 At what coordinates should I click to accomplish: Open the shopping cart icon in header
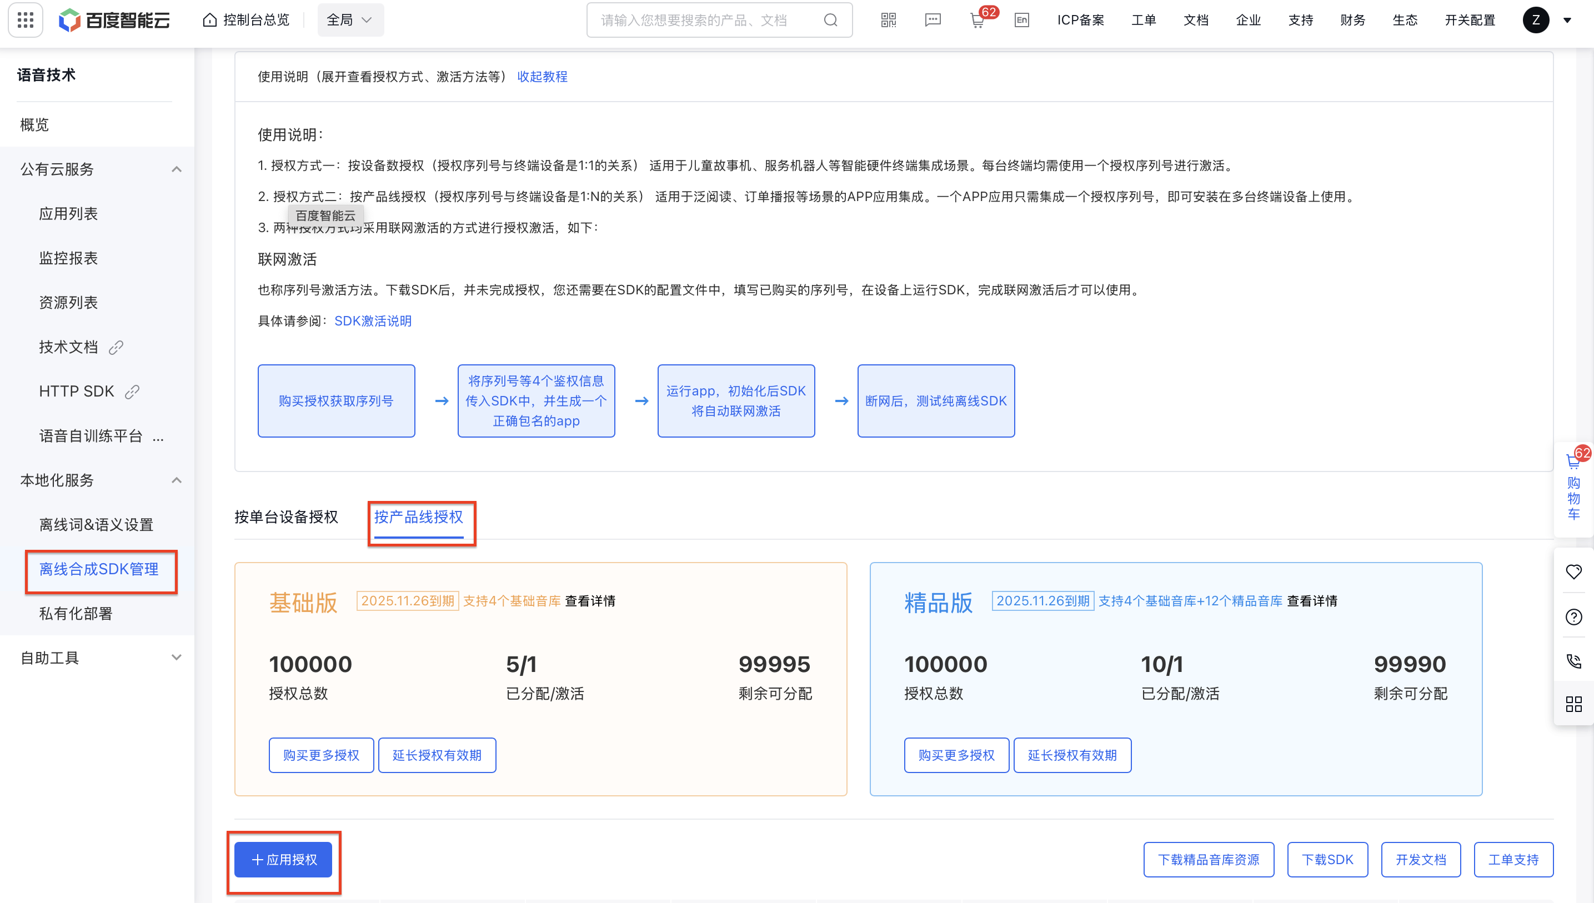coord(978,22)
